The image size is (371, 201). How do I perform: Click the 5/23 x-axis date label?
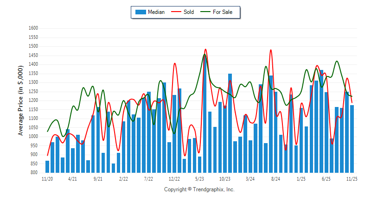[200, 178]
